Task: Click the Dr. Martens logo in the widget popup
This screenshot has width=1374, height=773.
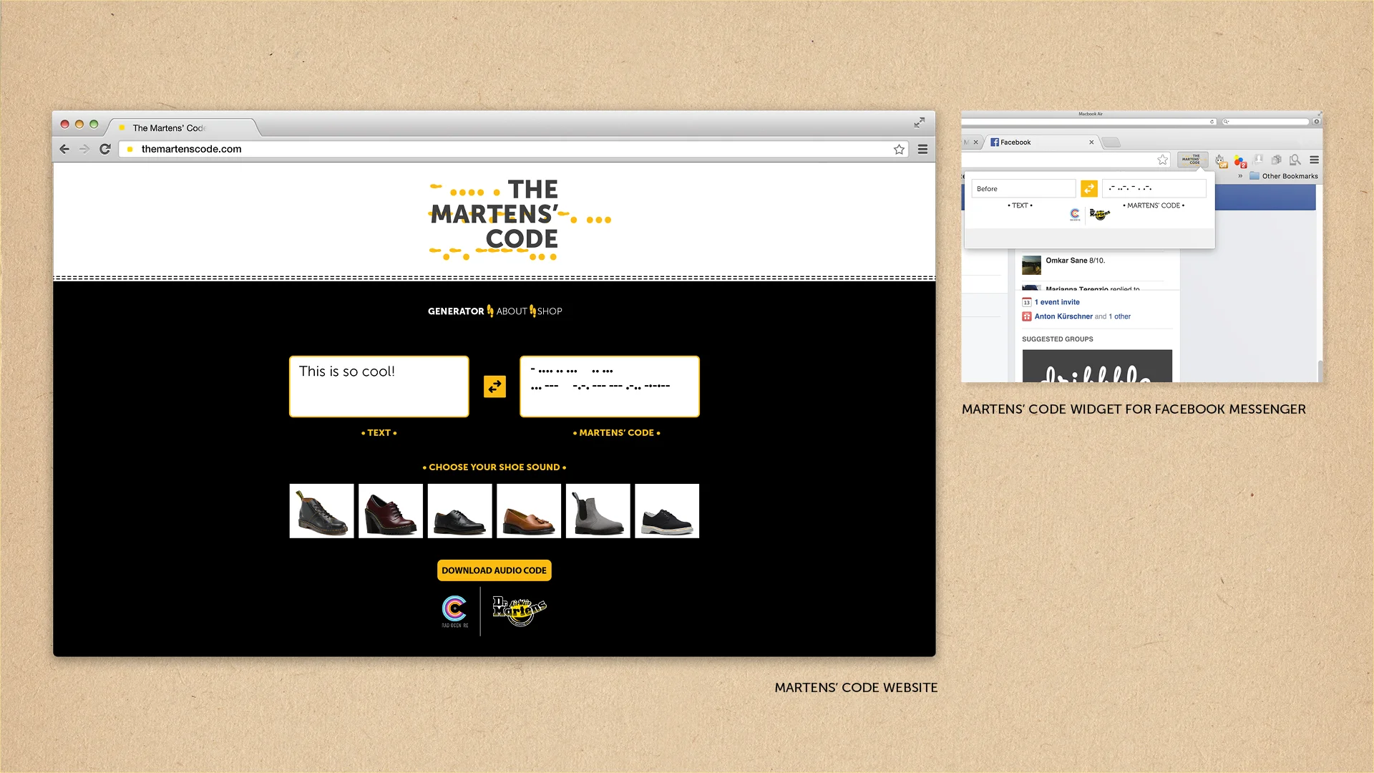Action: tap(1100, 214)
